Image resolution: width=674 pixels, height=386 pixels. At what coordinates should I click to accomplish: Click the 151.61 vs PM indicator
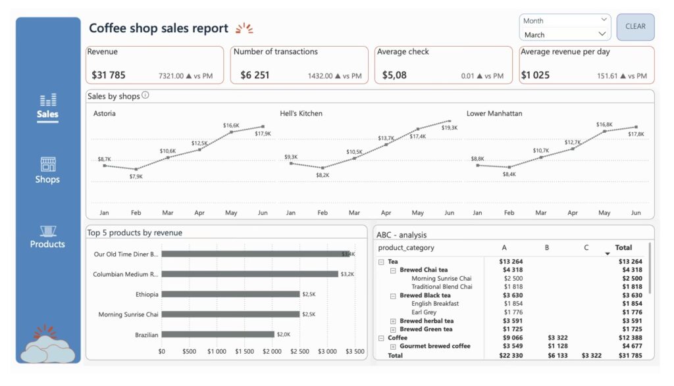622,76
